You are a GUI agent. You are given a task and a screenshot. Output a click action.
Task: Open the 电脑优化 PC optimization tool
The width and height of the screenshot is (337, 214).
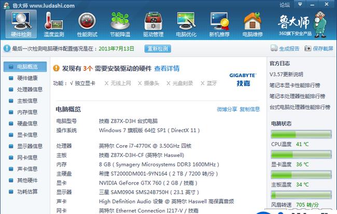(x=186, y=24)
